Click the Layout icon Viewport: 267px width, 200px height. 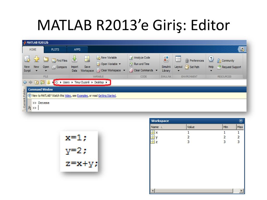click(x=178, y=59)
